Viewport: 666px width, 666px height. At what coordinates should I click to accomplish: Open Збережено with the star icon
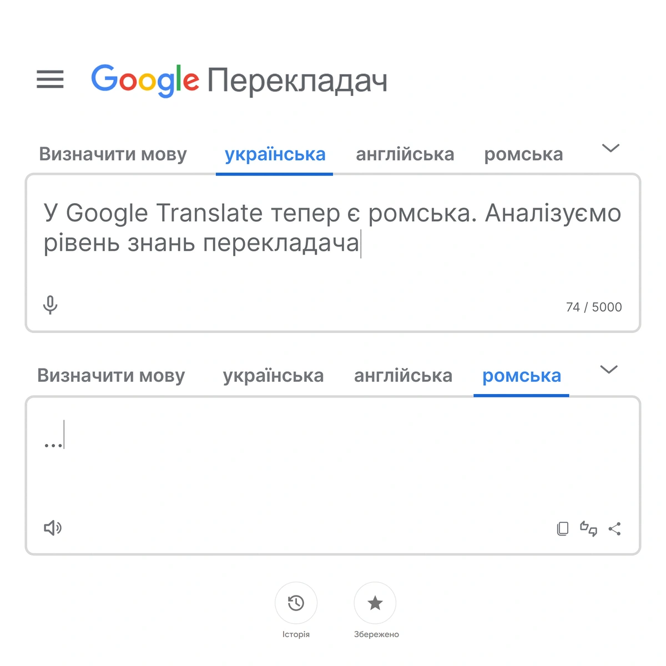(375, 602)
